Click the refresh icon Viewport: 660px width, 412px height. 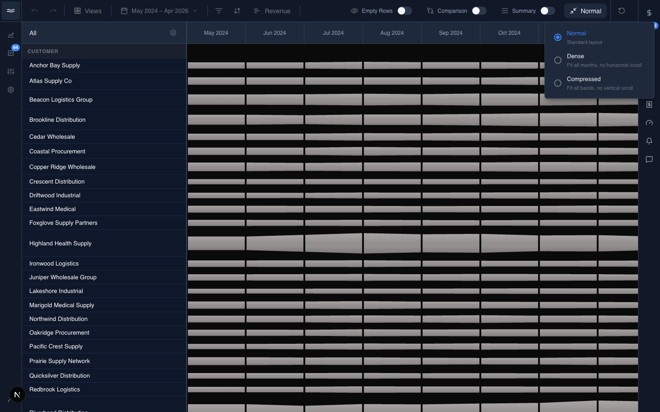pyautogui.click(x=621, y=11)
